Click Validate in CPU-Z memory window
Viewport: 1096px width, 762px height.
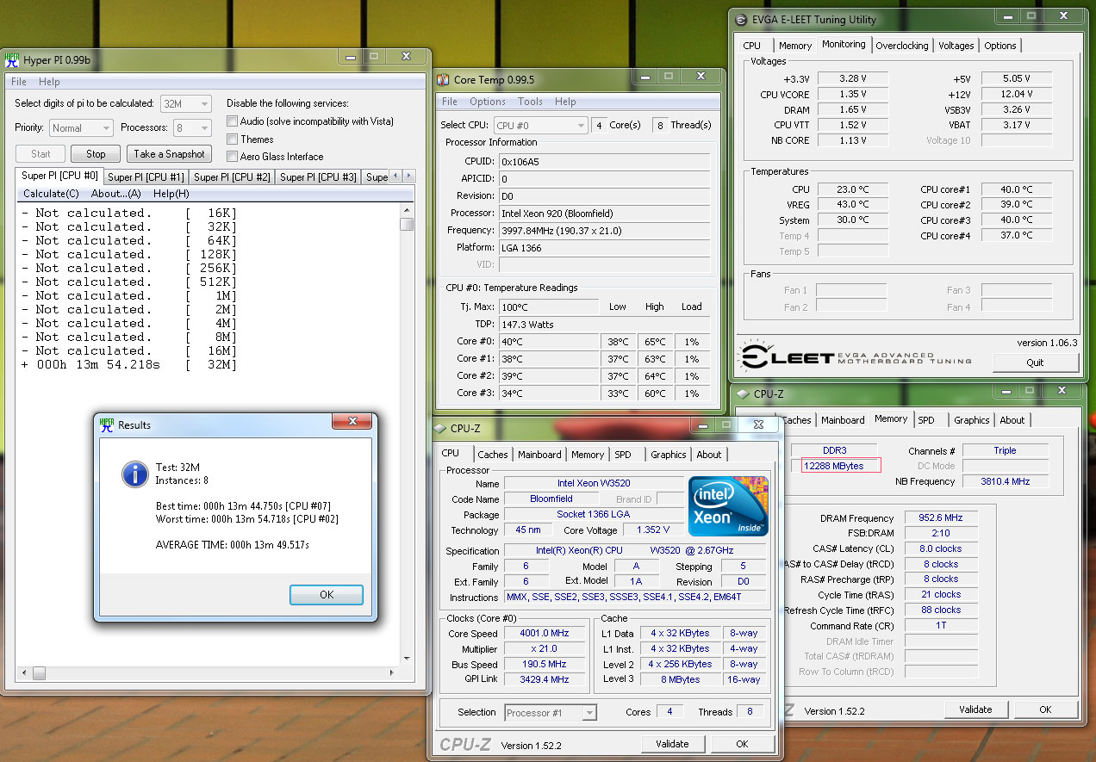(975, 709)
